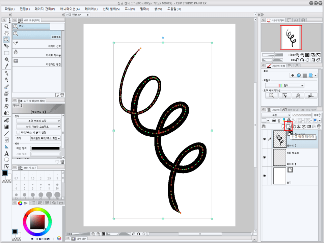Toggle lock layer icon in layer panel

(289, 120)
